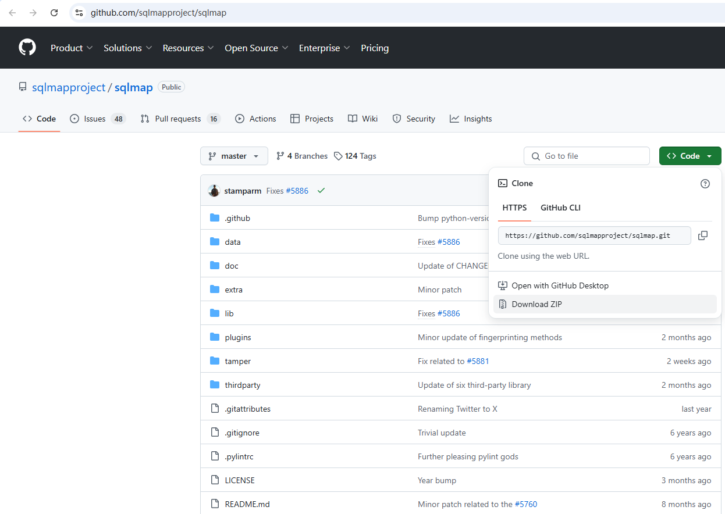Click the plugins folder icon
The width and height of the screenshot is (725, 514).
pyautogui.click(x=215, y=337)
